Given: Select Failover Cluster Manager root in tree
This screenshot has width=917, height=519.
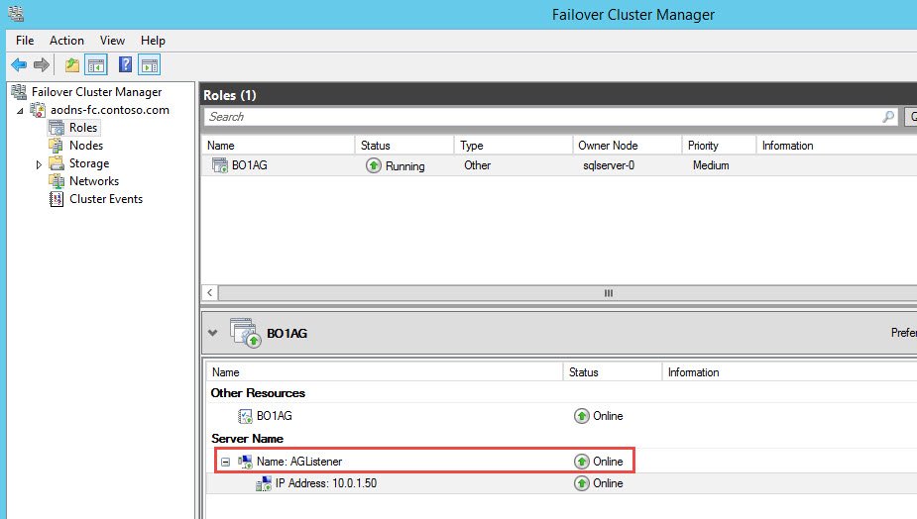Looking at the screenshot, I should [96, 92].
